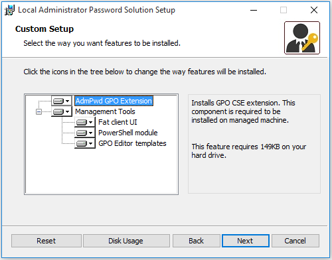
Task: Open install-state dropdown for Fat client UI
Action: coord(85,122)
